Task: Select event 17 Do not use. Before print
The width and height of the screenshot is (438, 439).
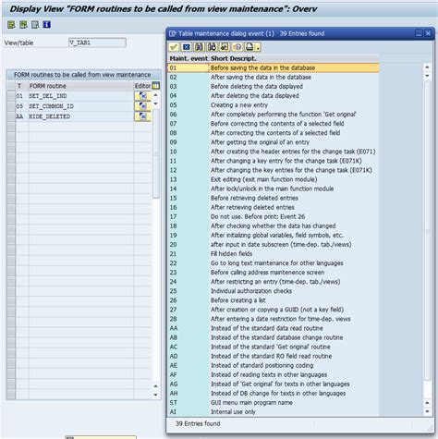Action: tap(274, 216)
